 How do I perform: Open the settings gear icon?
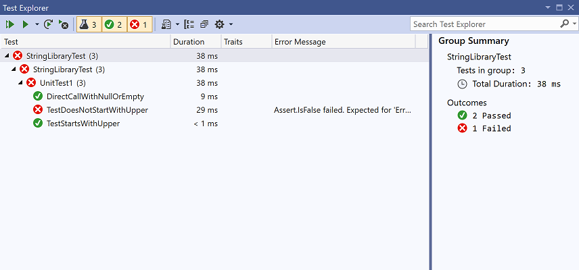pyautogui.click(x=219, y=24)
